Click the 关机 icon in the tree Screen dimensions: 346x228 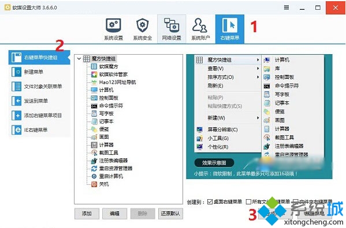pyautogui.click(x=94, y=184)
